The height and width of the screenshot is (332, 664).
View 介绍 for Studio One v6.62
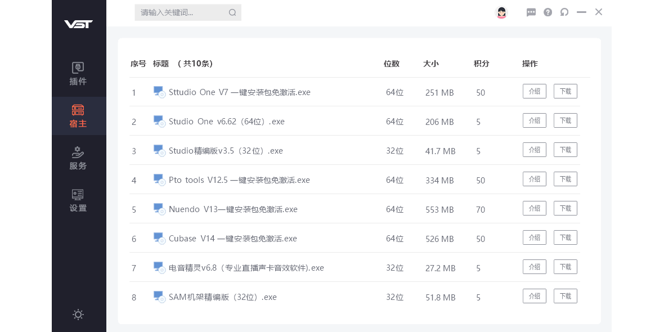point(534,120)
